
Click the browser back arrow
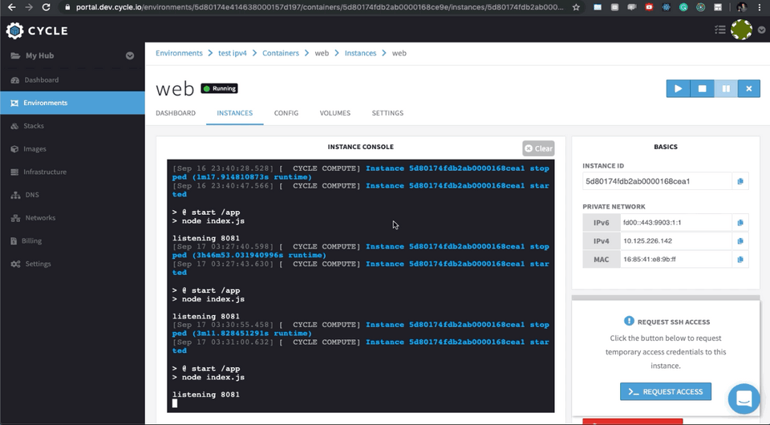[x=12, y=7]
